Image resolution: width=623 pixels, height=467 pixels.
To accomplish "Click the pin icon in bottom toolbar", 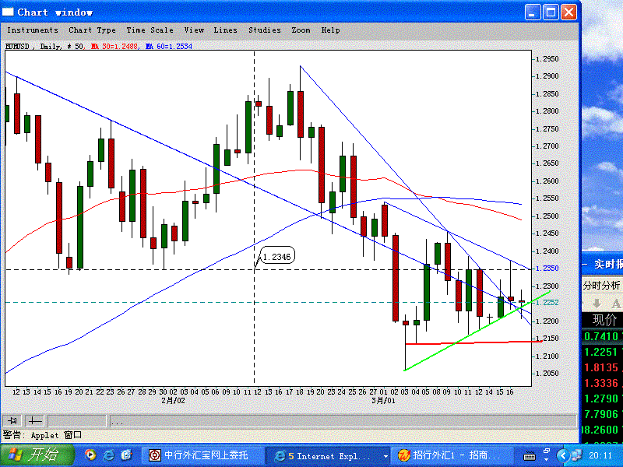I will click(x=12, y=420).
